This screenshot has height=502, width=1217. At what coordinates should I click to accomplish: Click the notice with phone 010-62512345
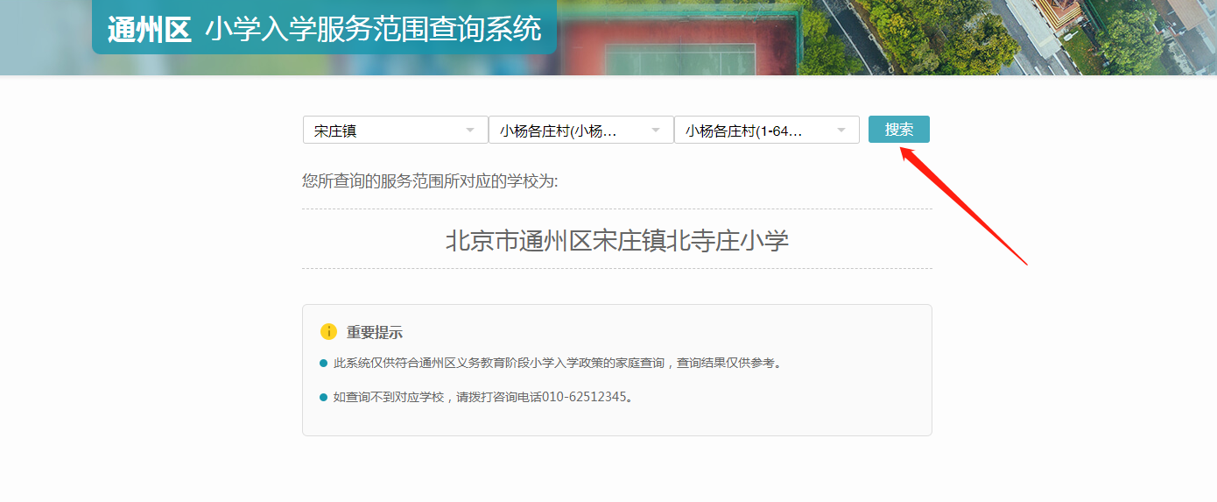tap(482, 397)
